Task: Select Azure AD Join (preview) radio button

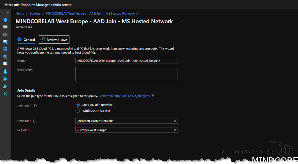Action: pos(78,105)
